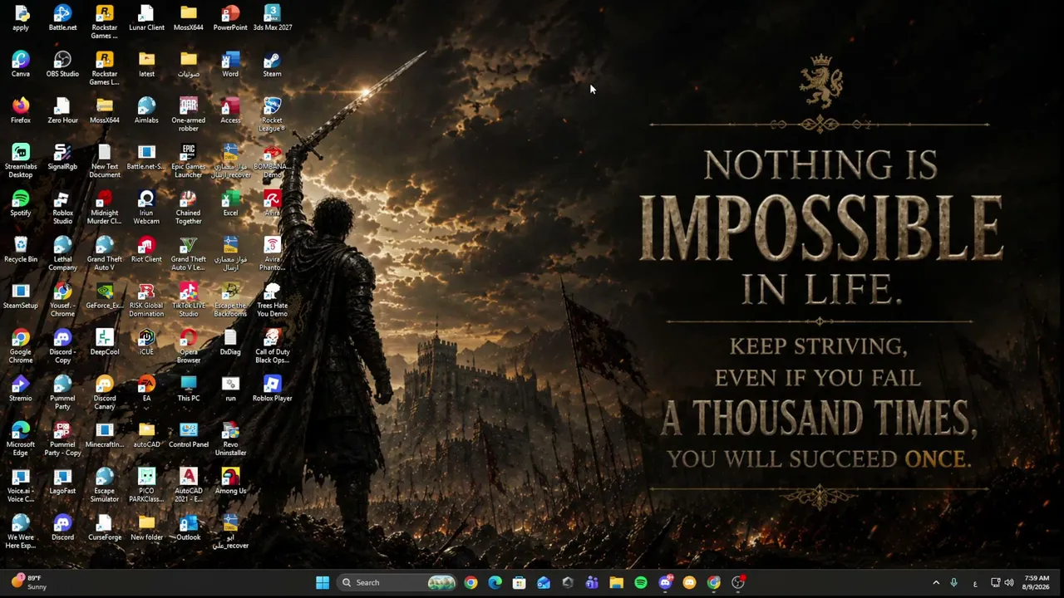This screenshot has height=598, width=1064.
Task: Open the volume control in system tray
Action: coord(1009,582)
